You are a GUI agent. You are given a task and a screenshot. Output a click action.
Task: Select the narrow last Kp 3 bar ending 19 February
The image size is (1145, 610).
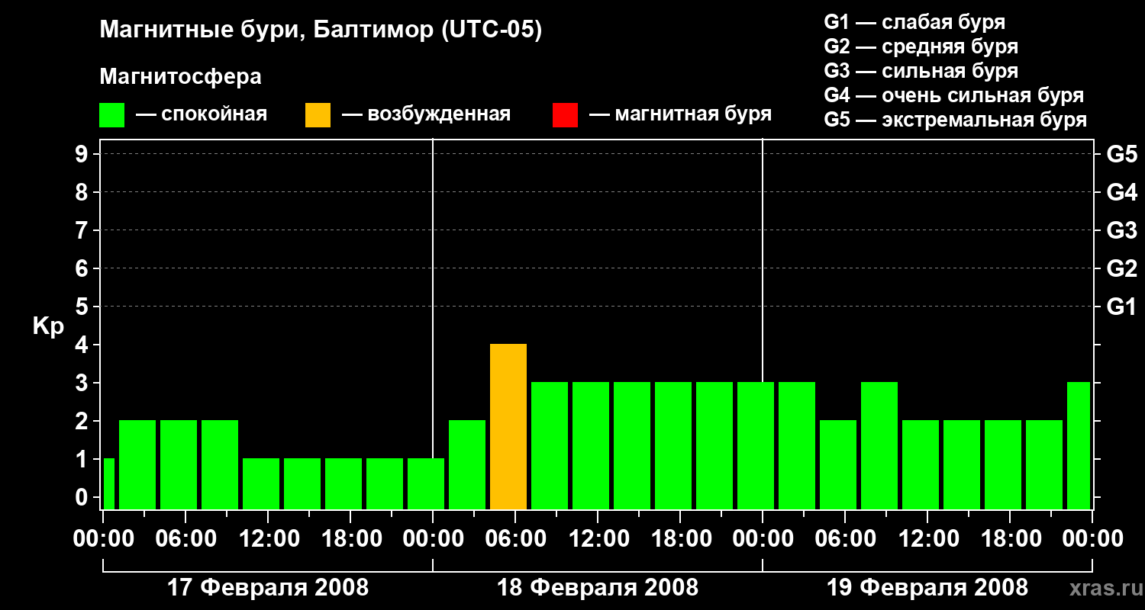tap(1079, 445)
